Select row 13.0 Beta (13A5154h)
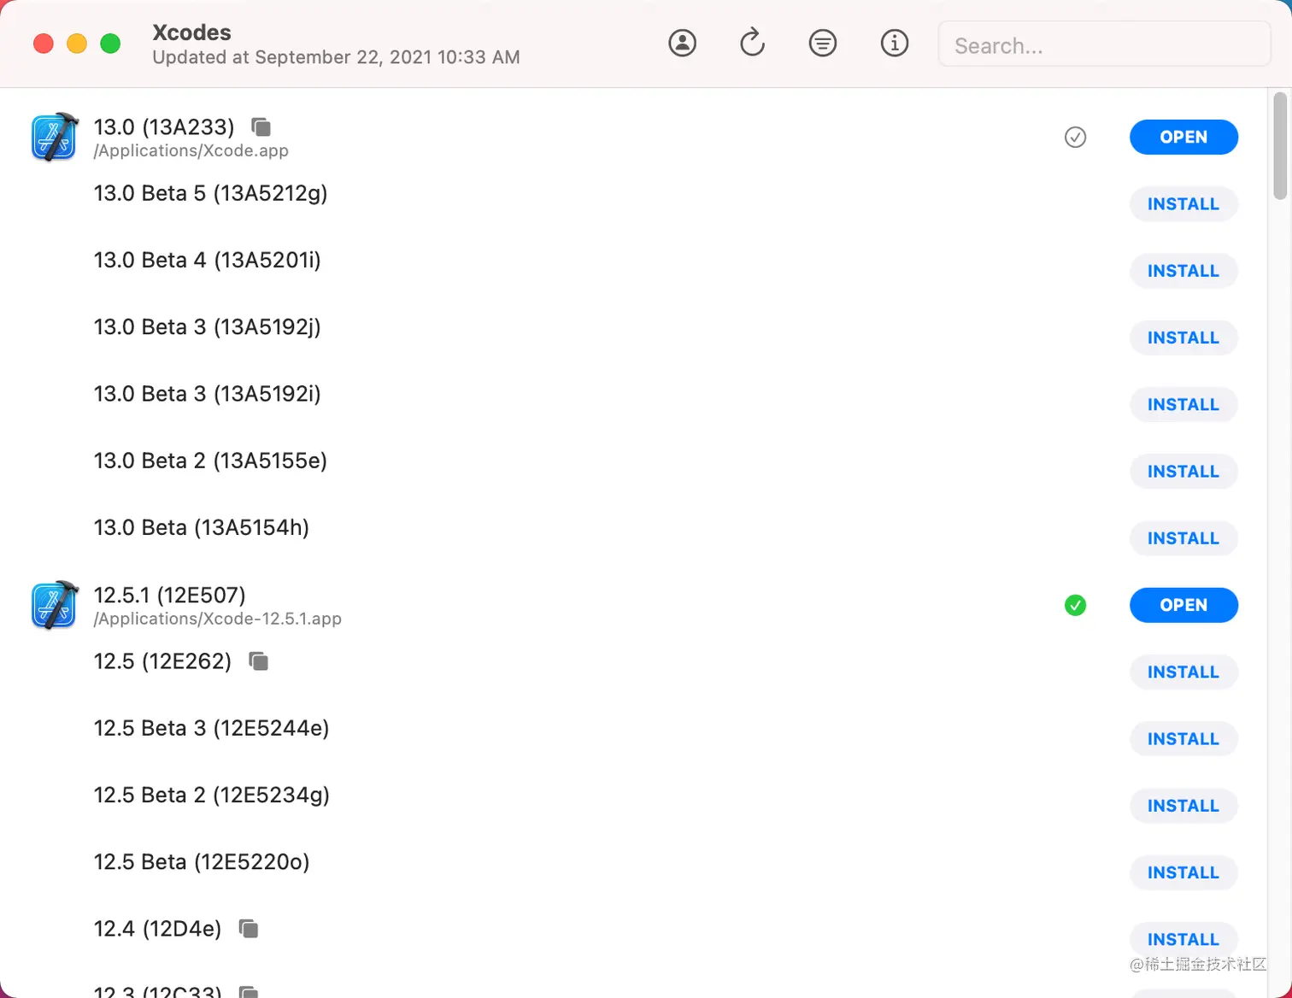1292x998 pixels. pyautogui.click(x=201, y=528)
